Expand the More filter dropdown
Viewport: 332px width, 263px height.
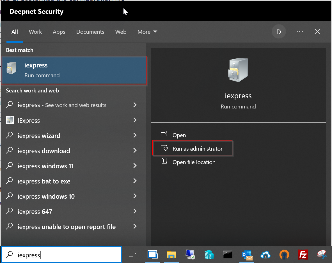(x=147, y=32)
